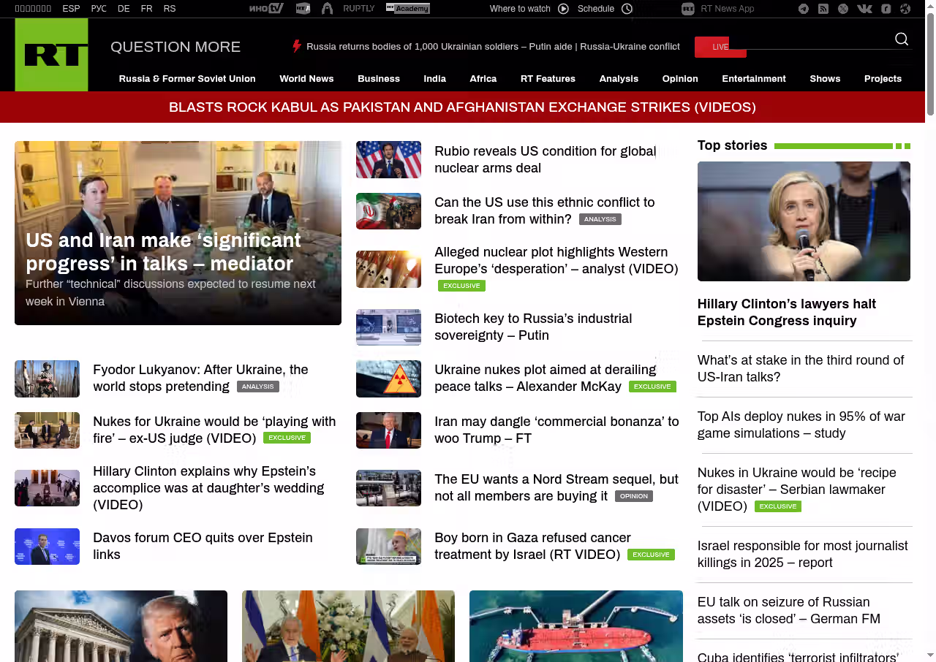Screen dimensions: 936x662
Task: Open the World News menu
Action: click(x=306, y=79)
